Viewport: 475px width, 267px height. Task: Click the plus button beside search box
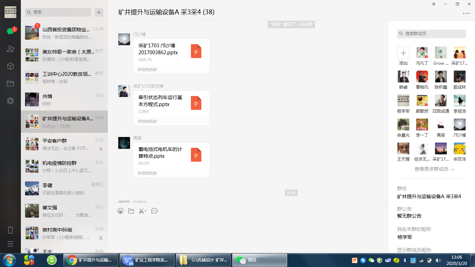pyautogui.click(x=99, y=12)
